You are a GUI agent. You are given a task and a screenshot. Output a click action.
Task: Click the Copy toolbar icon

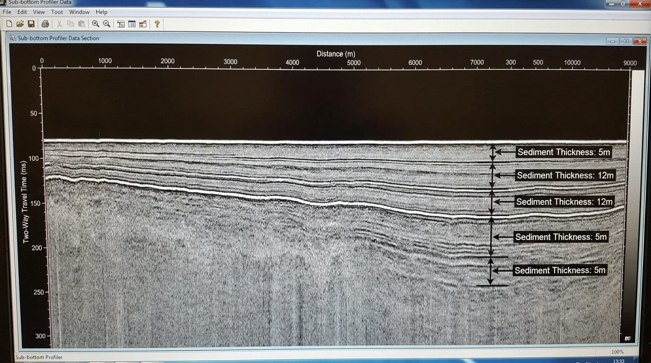[x=70, y=24]
